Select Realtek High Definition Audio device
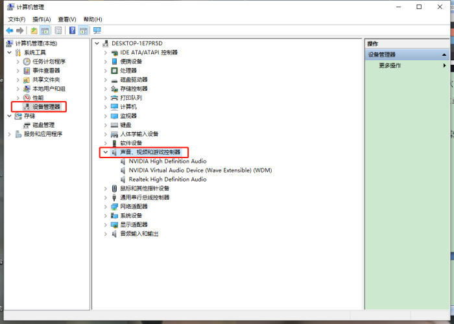This screenshot has width=454, height=324. pyautogui.click(x=167, y=179)
